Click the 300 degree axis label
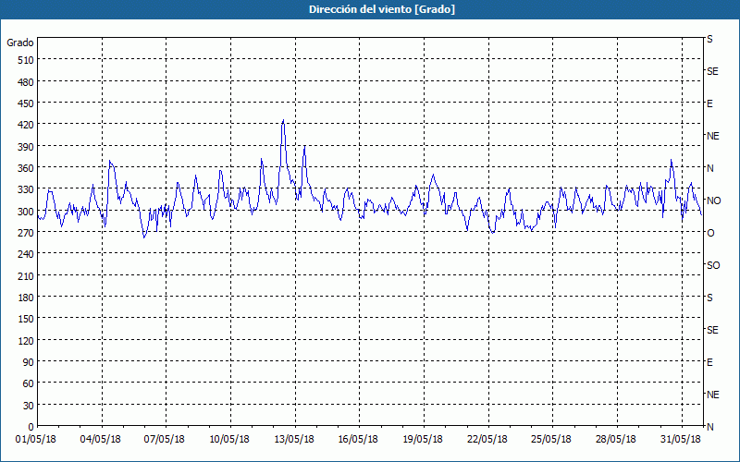The image size is (740, 462). pos(26,212)
